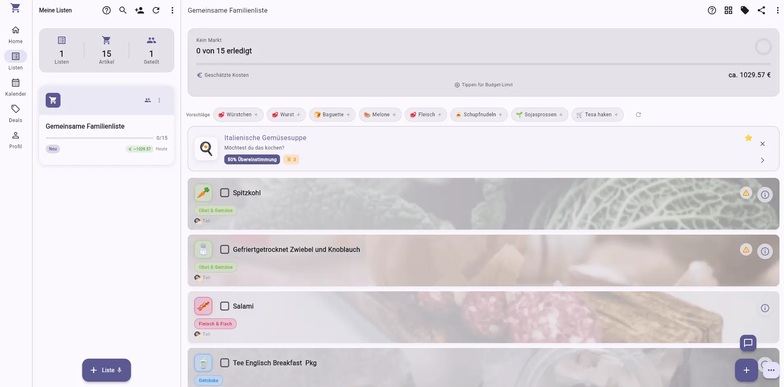
Task: Add suggestion Melone
Action: (380, 115)
